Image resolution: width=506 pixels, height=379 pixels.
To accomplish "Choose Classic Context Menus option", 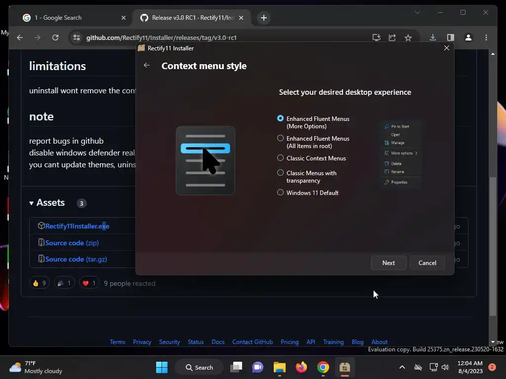I will point(281,158).
